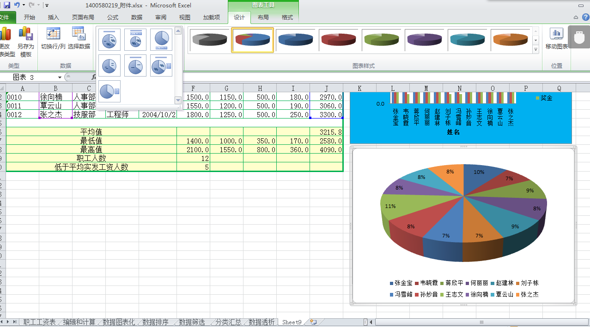Open the Select Data (选择数据) dialog
The height and width of the screenshot is (327, 590).
(x=79, y=39)
